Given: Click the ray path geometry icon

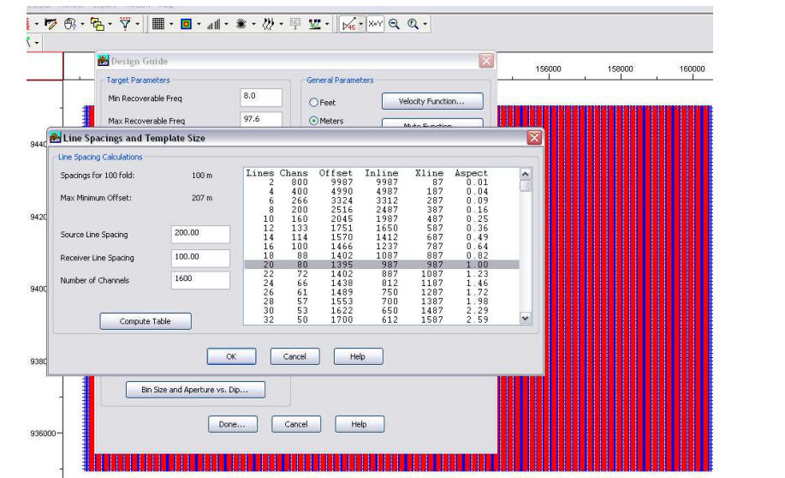Looking at the screenshot, I should tap(314, 23).
